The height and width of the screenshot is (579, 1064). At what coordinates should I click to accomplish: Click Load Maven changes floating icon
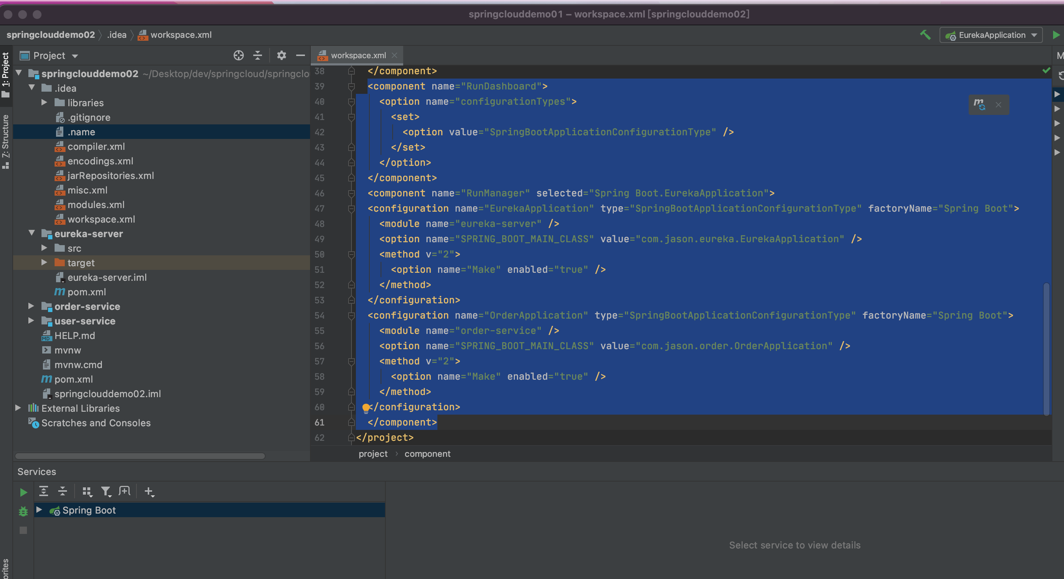click(x=979, y=104)
